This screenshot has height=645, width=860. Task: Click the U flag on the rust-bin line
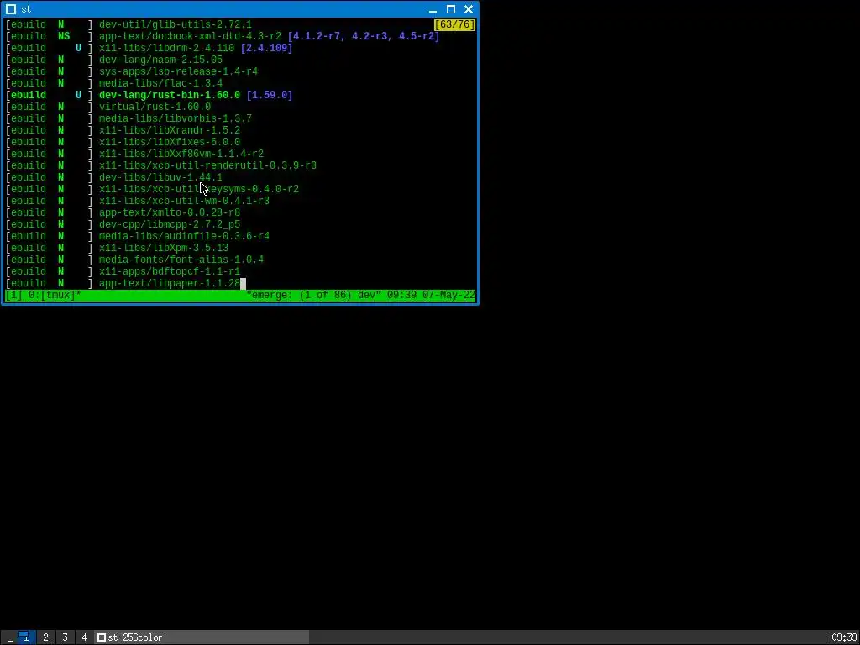point(78,95)
